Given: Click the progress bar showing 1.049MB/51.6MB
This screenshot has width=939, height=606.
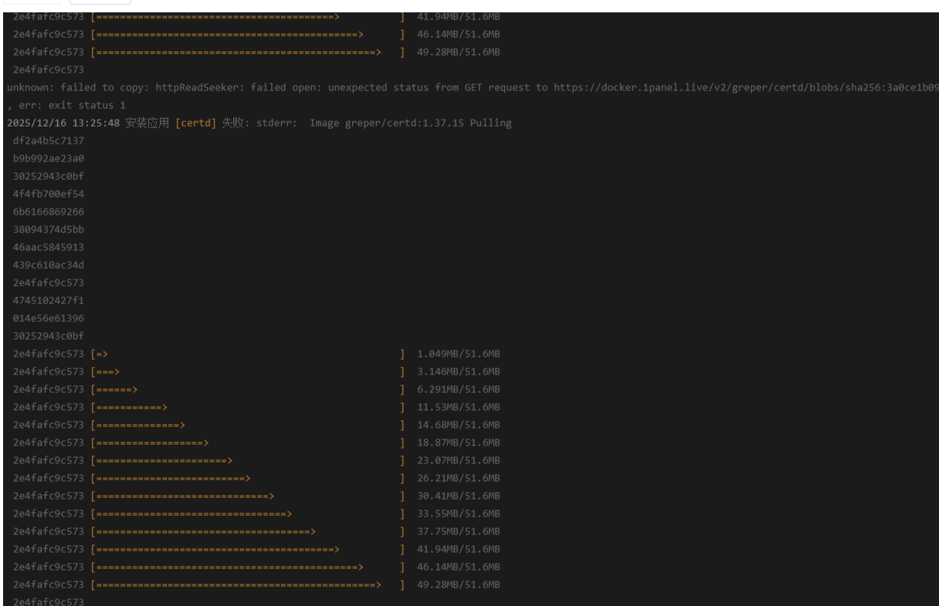Looking at the screenshot, I should (x=247, y=354).
